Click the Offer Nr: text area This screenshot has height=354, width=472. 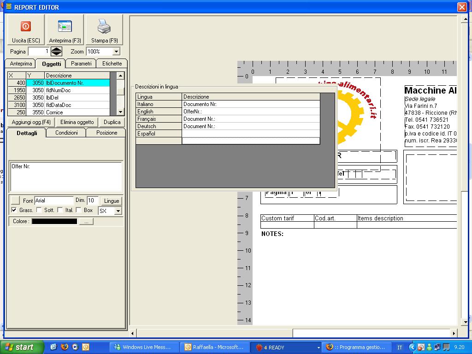pos(66,177)
